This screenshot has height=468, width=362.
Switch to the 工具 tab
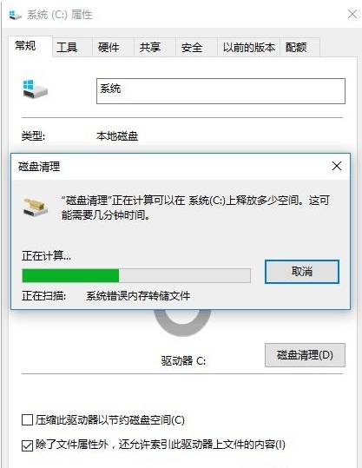tap(67, 47)
